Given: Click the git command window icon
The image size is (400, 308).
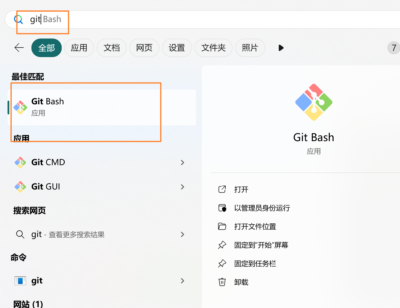Looking at the screenshot, I should pyautogui.click(x=20, y=281).
